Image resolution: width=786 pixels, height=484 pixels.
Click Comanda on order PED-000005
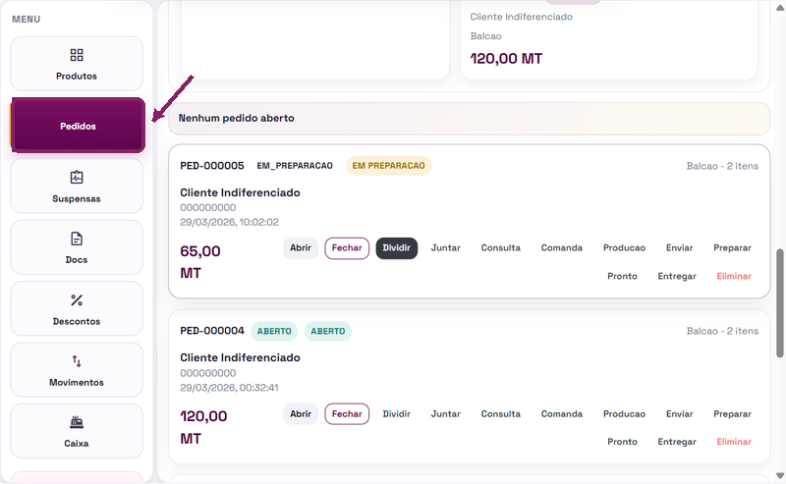coord(562,248)
